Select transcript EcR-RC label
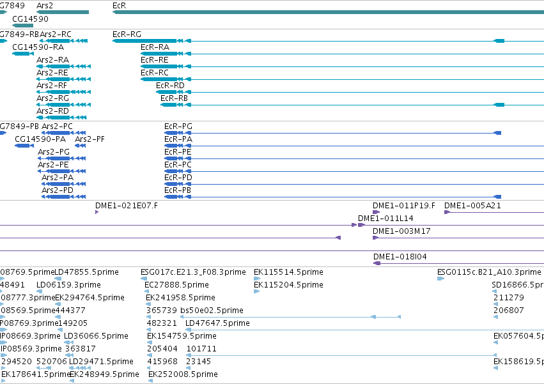The height and width of the screenshot is (384, 544). [x=155, y=73]
